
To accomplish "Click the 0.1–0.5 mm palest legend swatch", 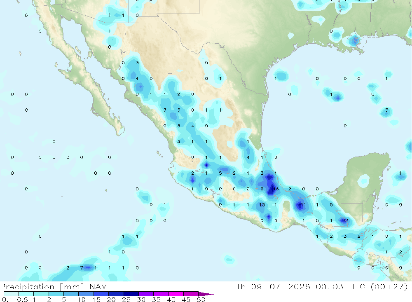I will (x=11, y=294).
